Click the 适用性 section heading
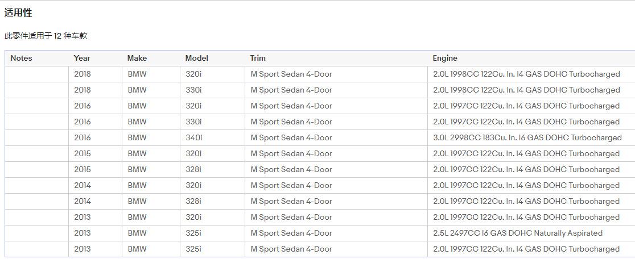The image size is (635, 259). (x=18, y=13)
